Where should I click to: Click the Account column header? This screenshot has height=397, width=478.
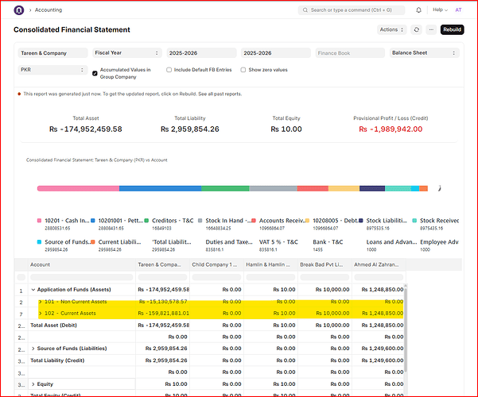pyautogui.click(x=82, y=265)
